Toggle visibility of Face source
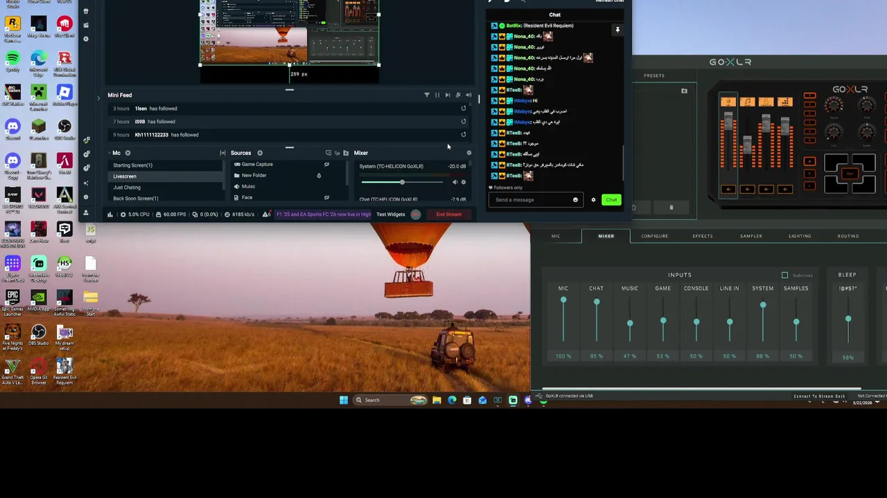The width and height of the screenshot is (887, 498). pos(326,198)
